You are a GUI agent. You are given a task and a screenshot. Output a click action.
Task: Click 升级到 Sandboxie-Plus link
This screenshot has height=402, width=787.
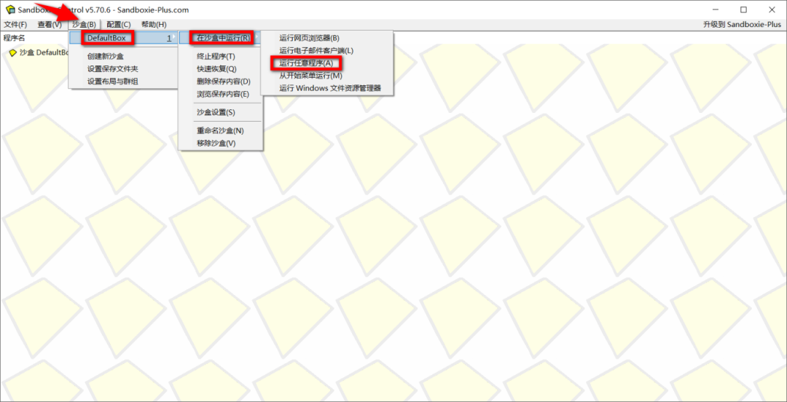point(742,25)
